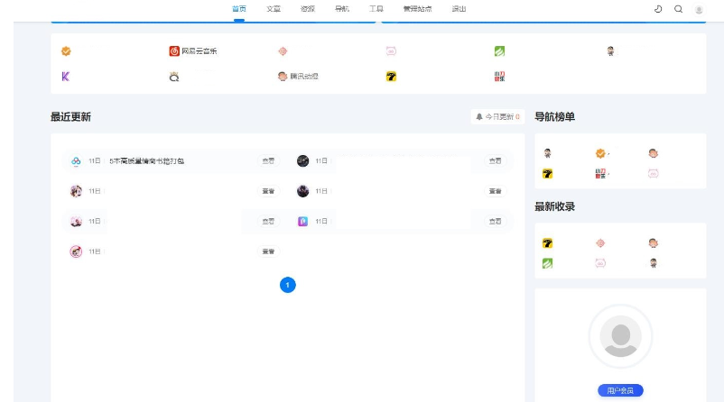Click the 用户会员 blue button
This screenshot has height=402, width=724.
620,390
